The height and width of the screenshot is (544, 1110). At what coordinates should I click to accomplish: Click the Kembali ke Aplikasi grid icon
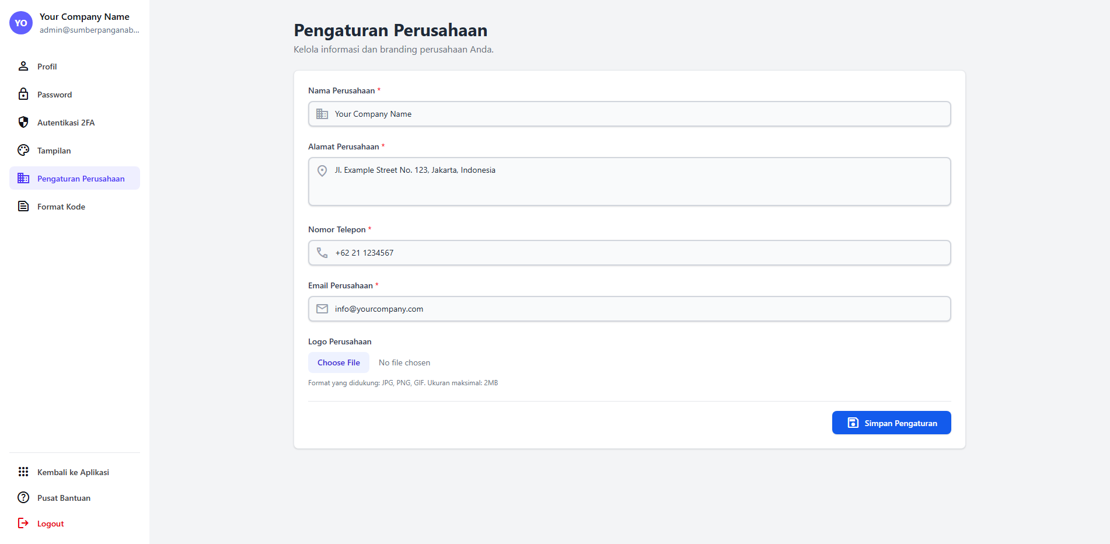23,472
